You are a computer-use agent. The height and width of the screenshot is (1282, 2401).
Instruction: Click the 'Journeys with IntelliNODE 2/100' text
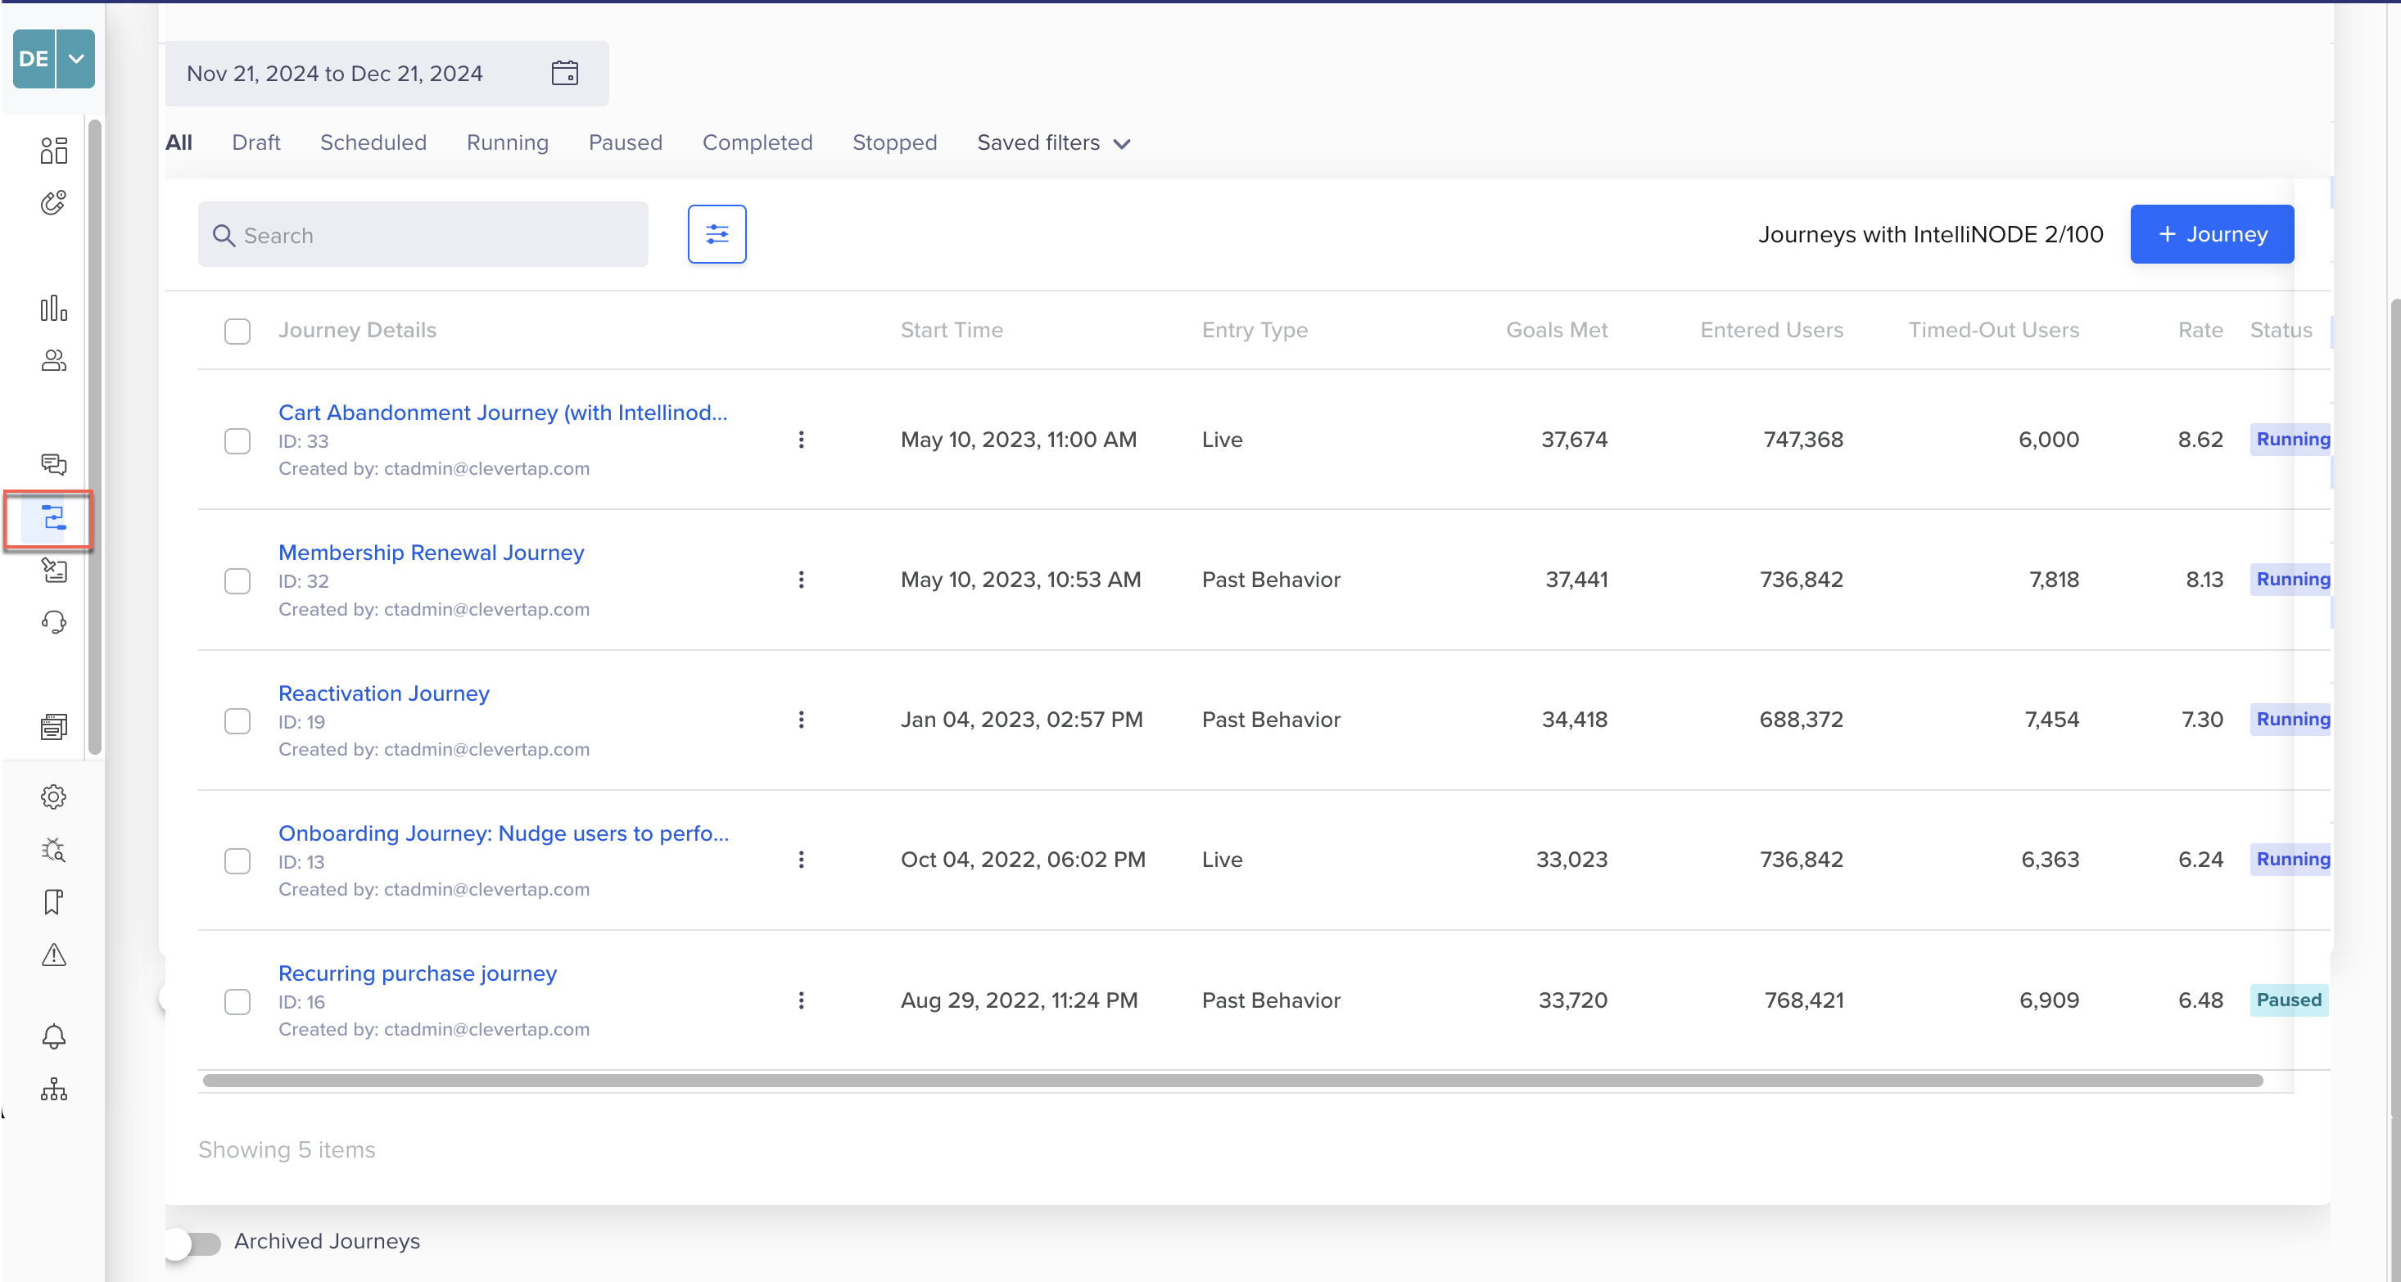(1930, 234)
